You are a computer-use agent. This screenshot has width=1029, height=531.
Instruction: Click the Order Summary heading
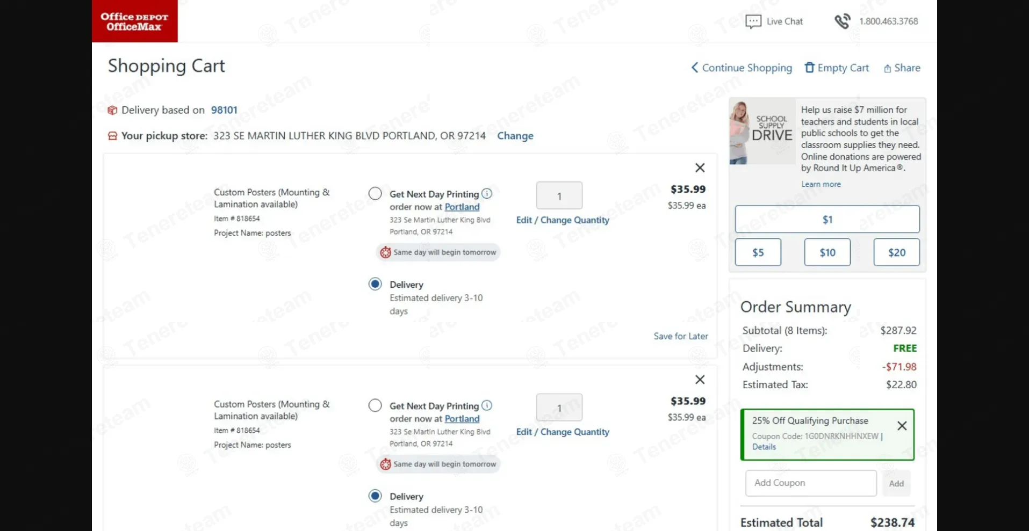795,307
